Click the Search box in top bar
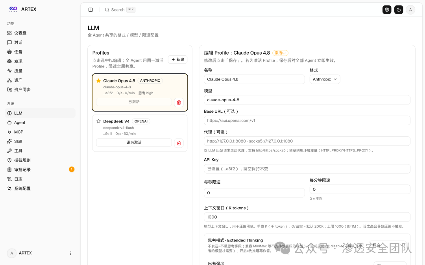 [120, 10]
